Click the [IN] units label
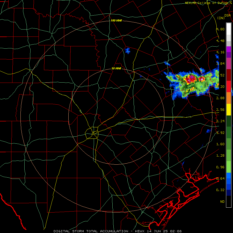The height and width of the screenshot is (233, 233). click(x=221, y=18)
